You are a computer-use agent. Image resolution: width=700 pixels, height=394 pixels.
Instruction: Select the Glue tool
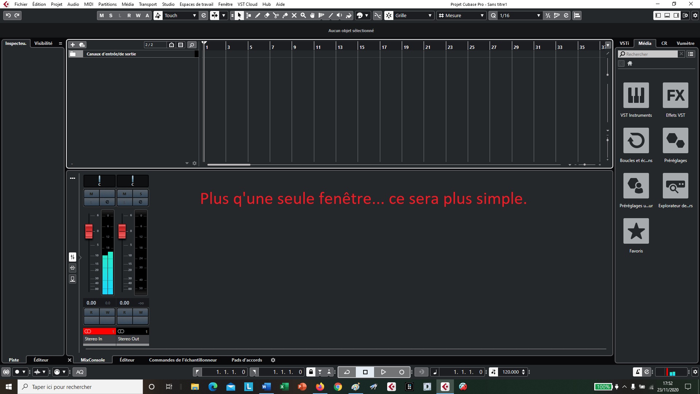(x=285, y=15)
